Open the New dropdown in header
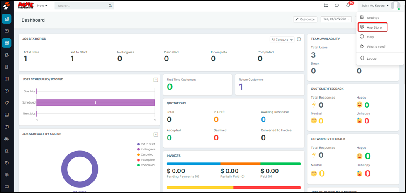 coord(42,6)
